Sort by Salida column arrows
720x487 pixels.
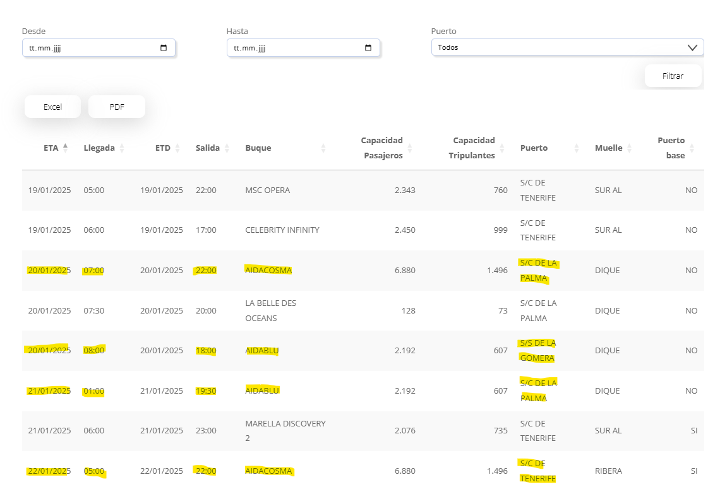pyautogui.click(x=227, y=148)
